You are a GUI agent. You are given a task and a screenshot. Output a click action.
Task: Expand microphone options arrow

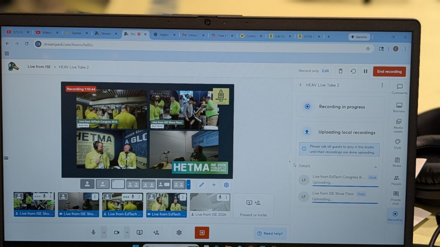(104, 232)
